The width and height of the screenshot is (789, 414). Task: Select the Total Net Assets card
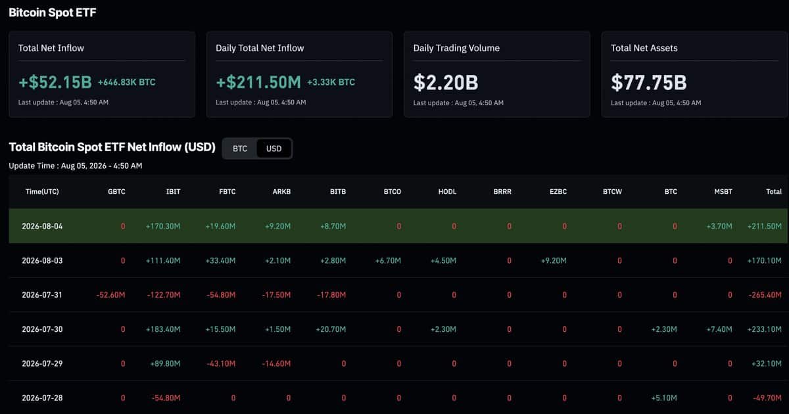[x=694, y=74]
